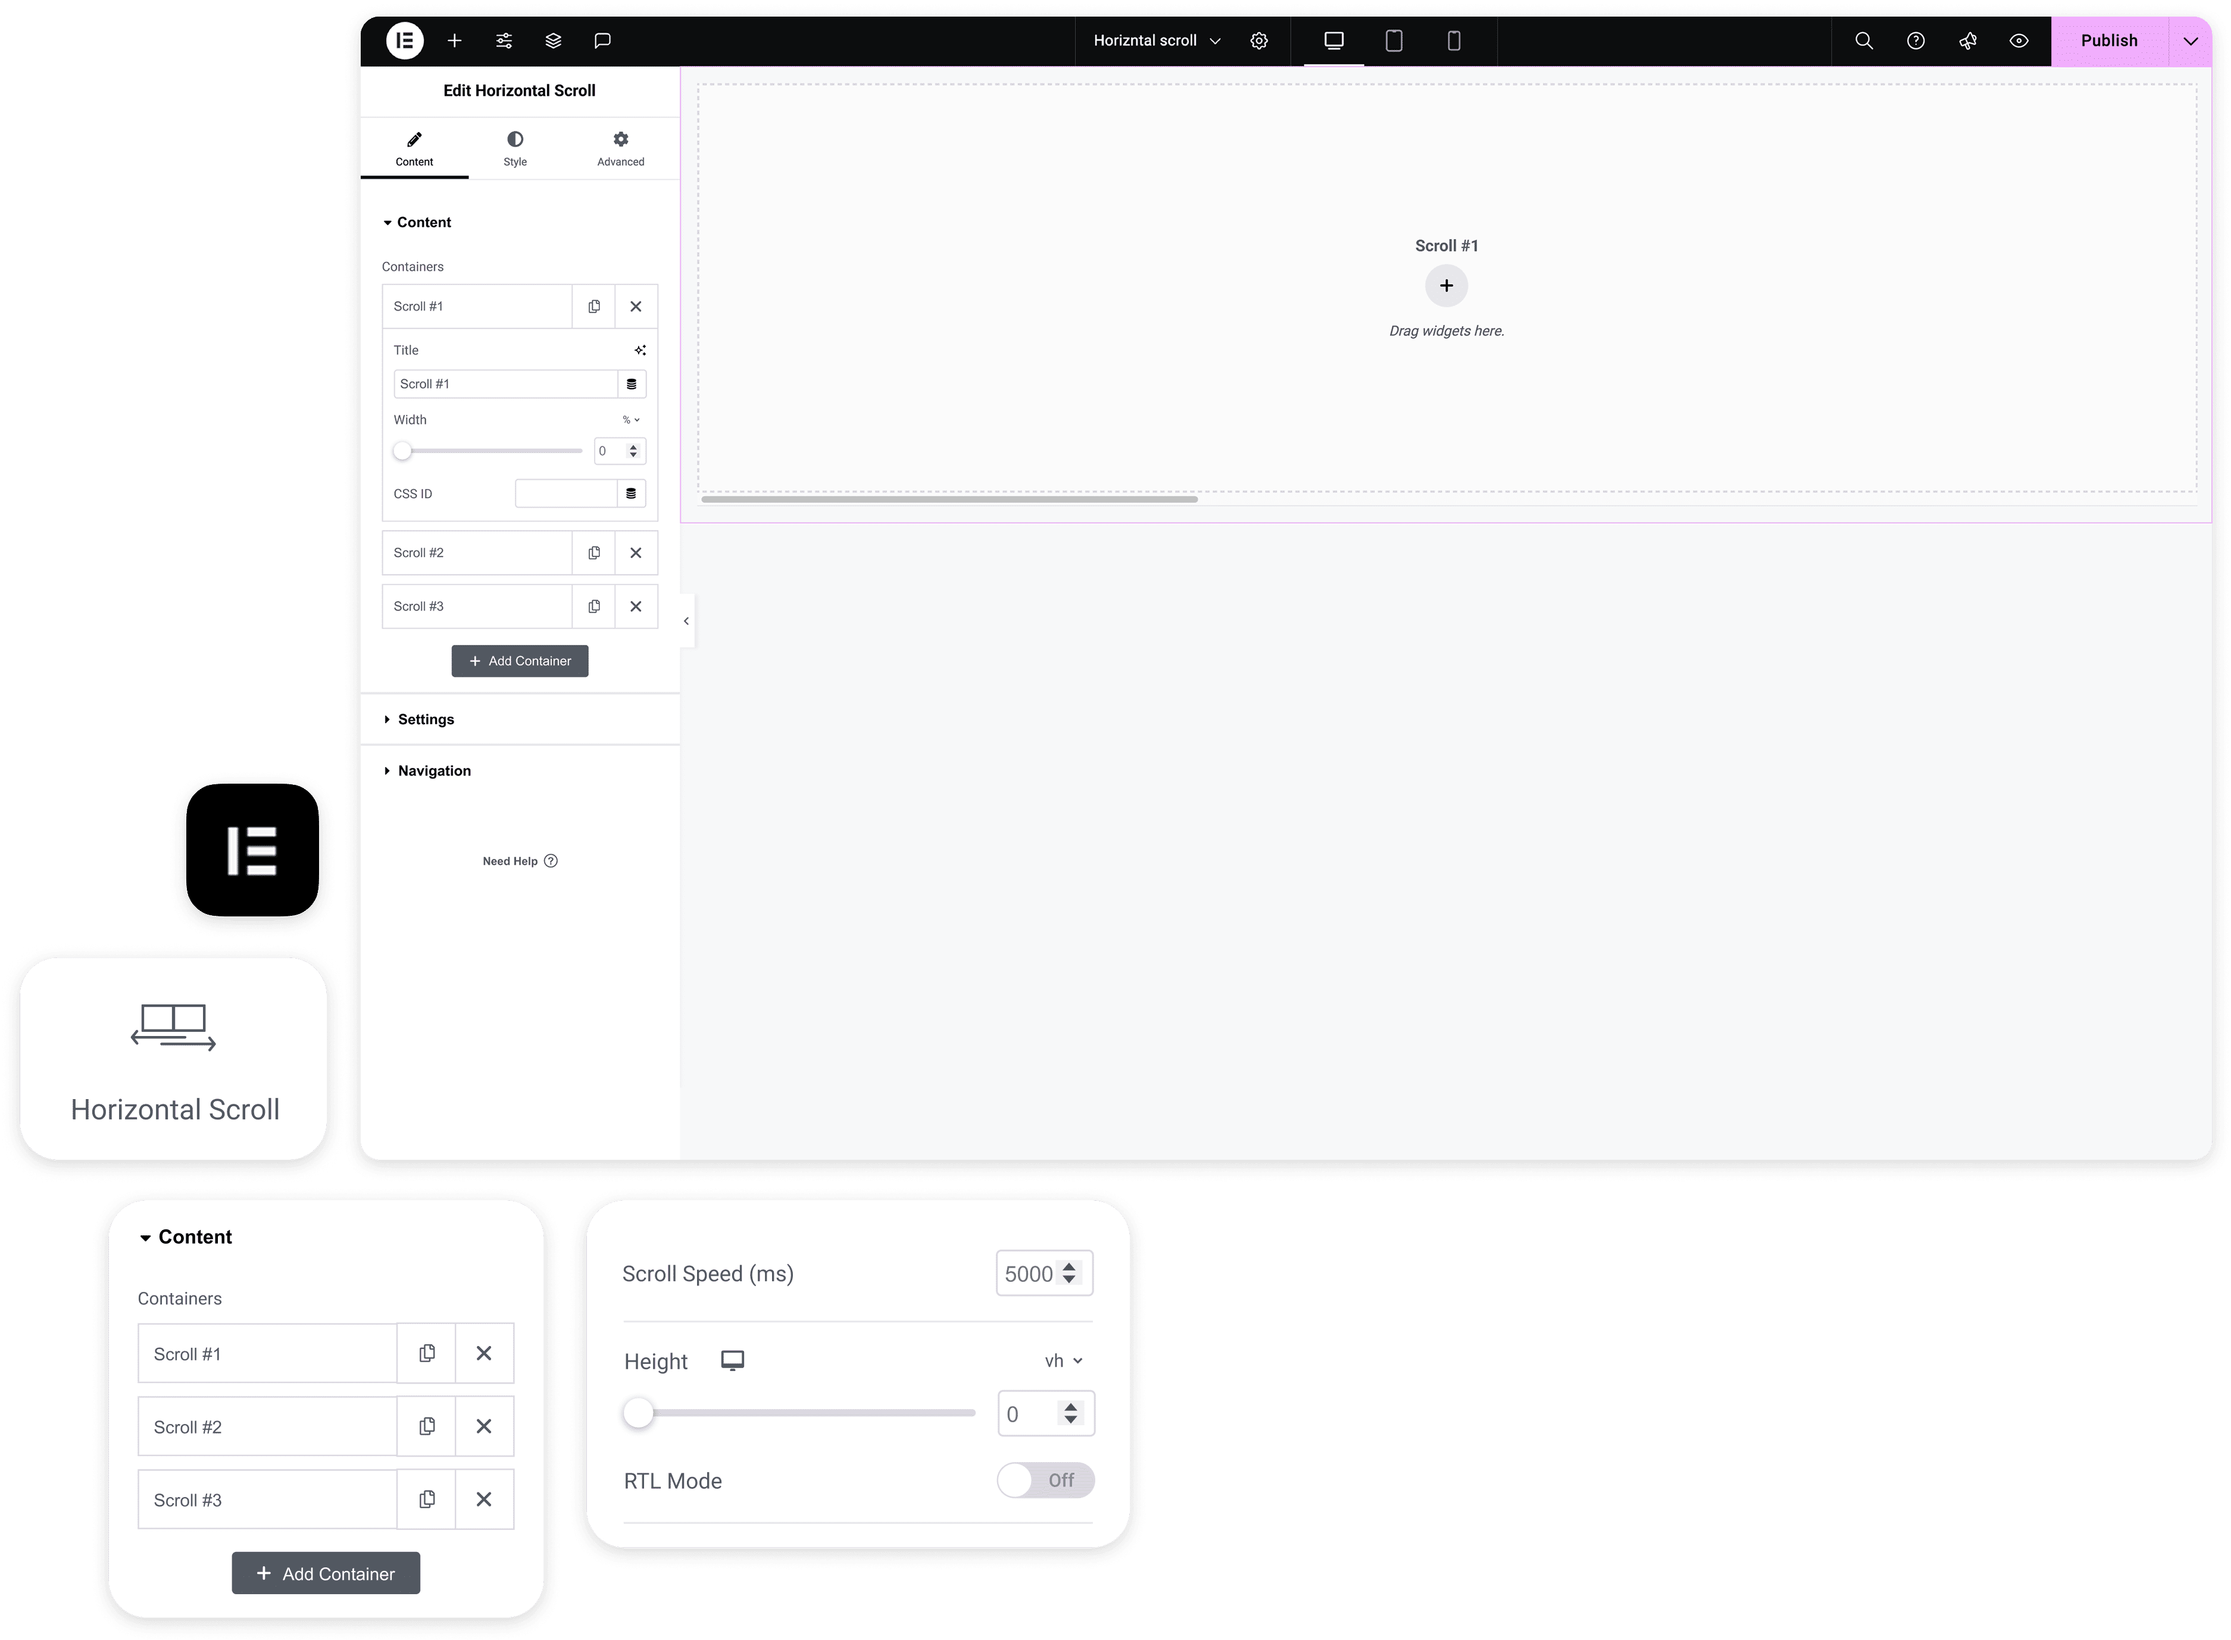Click the page settings gear icon
This screenshot has height=1640, width=2231.
[x=1259, y=40]
